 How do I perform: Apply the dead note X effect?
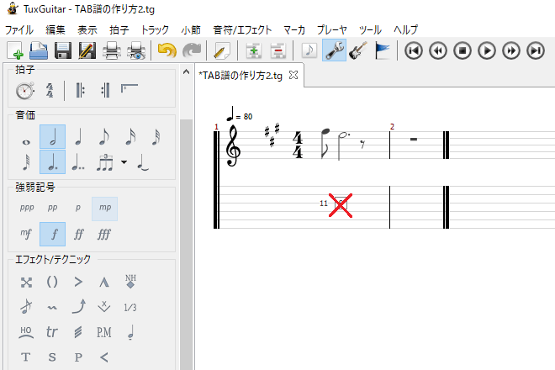pyautogui.click(x=26, y=283)
